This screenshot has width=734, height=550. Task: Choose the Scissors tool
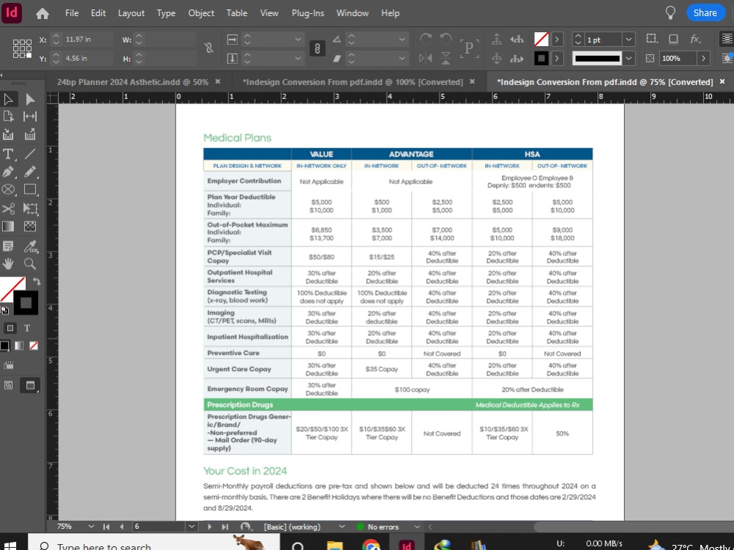pyautogui.click(x=10, y=209)
